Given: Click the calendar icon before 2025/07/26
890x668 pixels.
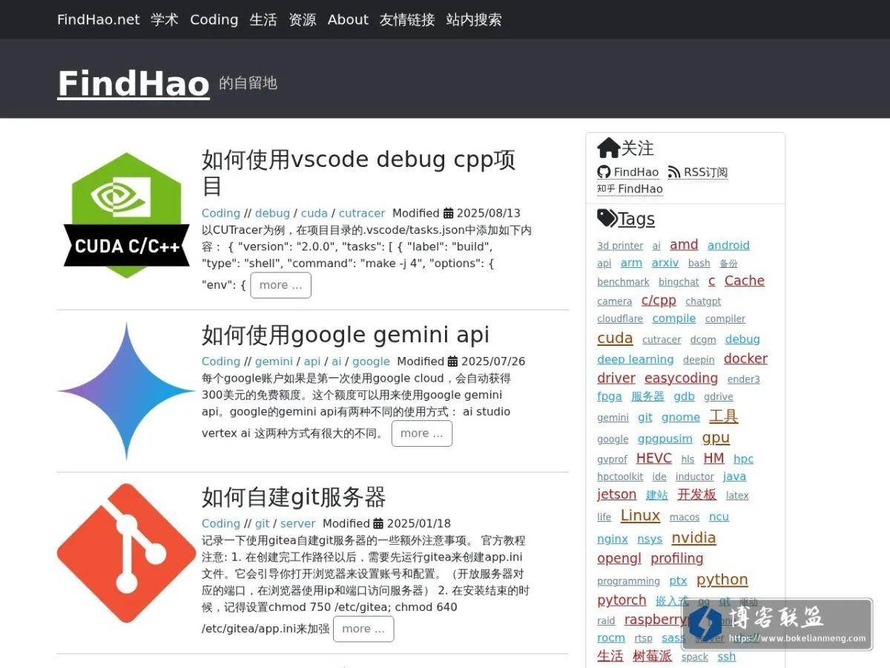Looking at the screenshot, I should point(452,361).
